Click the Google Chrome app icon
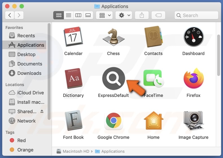Image resolution: width=223 pixels, height=158 pixels. (x=113, y=121)
